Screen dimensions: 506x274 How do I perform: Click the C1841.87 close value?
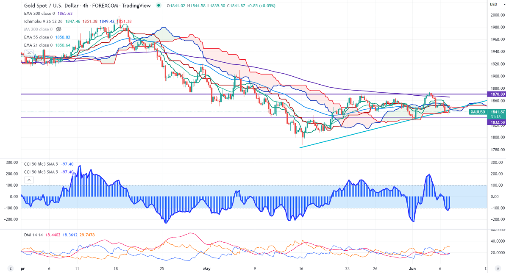(x=236, y=6)
